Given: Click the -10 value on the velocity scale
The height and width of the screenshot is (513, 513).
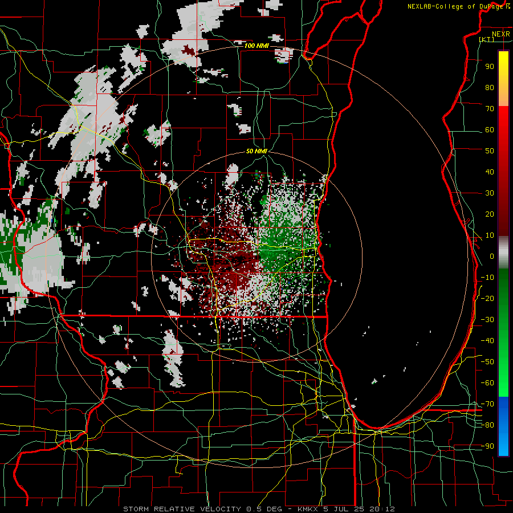Looking at the screenshot, I should (487, 278).
